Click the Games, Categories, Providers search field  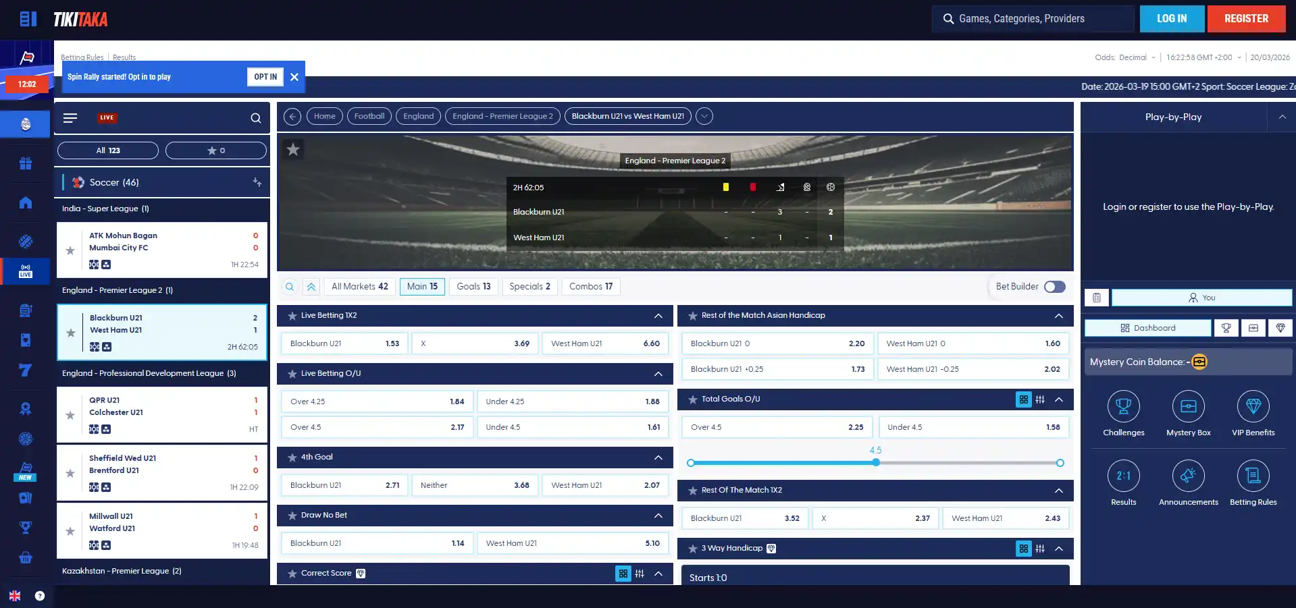[x=1033, y=19]
